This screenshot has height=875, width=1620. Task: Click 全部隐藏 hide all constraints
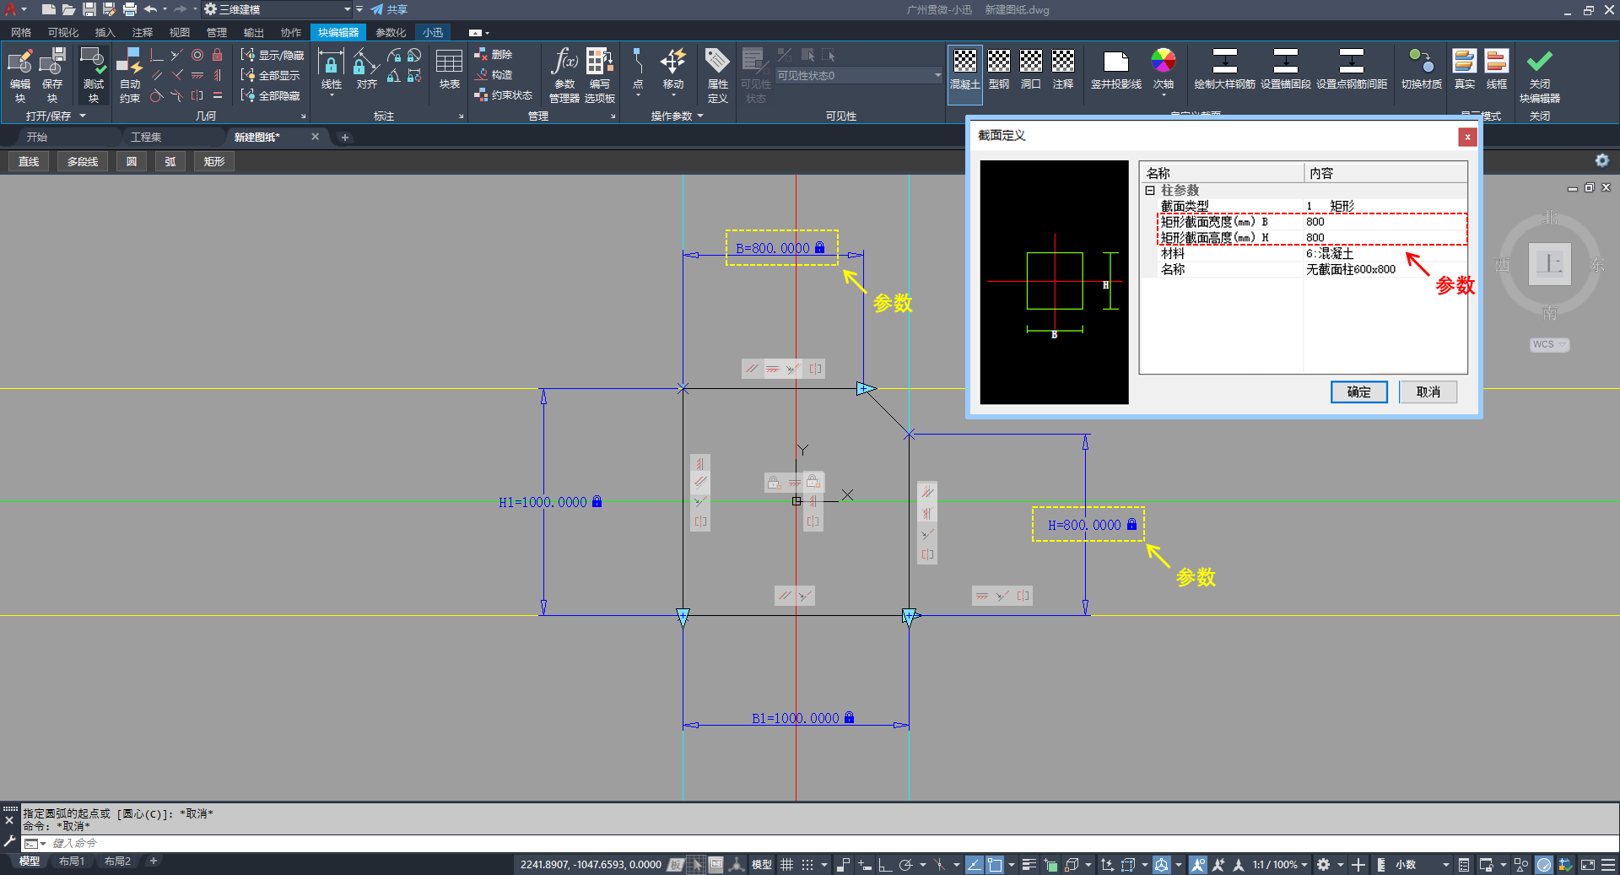click(x=271, y=95)
